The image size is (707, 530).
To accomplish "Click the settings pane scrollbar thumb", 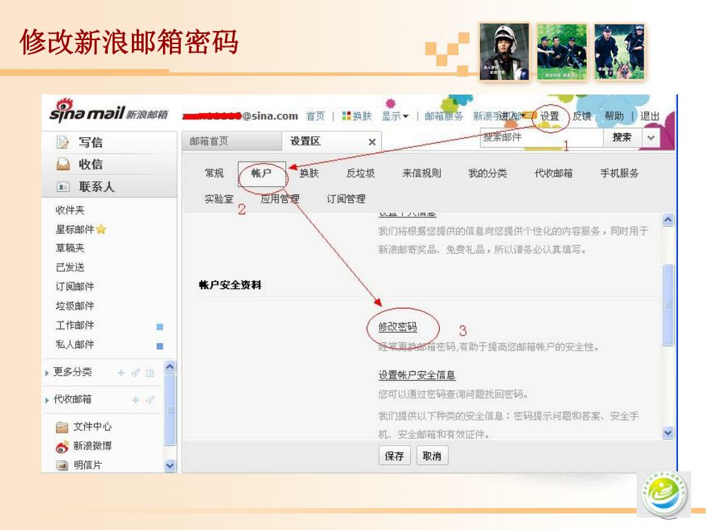I will 668,305.
